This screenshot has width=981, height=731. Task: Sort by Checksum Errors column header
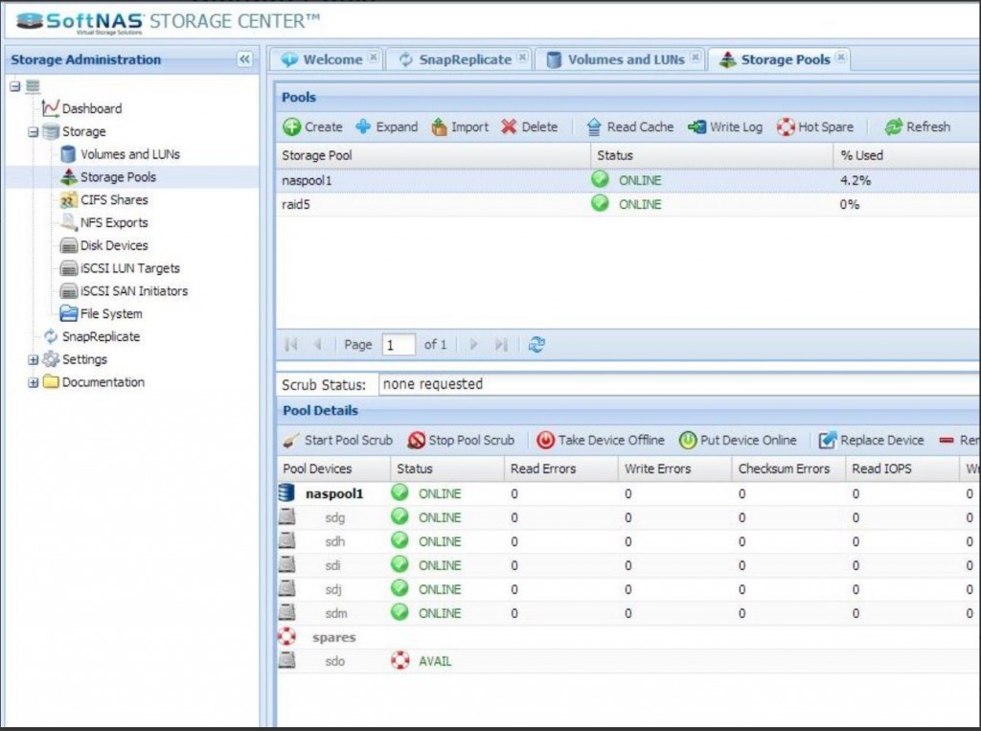pyautogui.click(x=788, y=468)
